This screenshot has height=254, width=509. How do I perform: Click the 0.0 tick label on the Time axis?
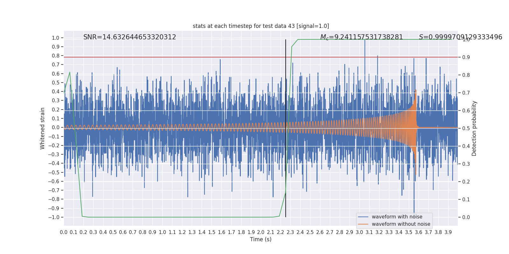[x=64, y=232]
